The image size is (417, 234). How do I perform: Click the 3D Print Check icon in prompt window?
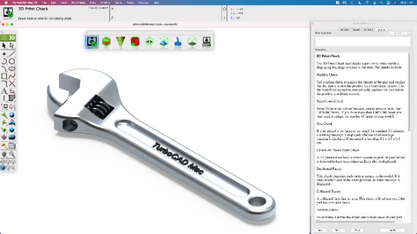pos(8,12)
